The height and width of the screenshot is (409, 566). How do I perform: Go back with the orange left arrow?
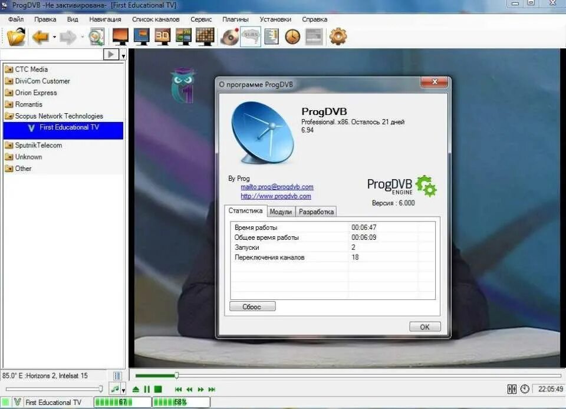click(41, 37)
